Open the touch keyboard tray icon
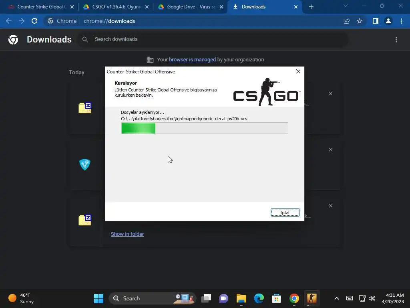Screen dimensions: 410x308 click(x=349, y=298)
